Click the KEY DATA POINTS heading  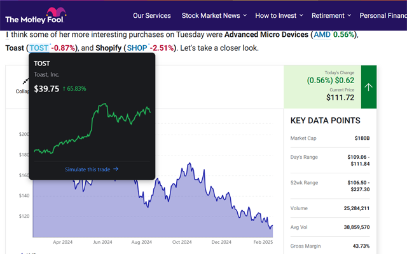(x=325, y=121)
